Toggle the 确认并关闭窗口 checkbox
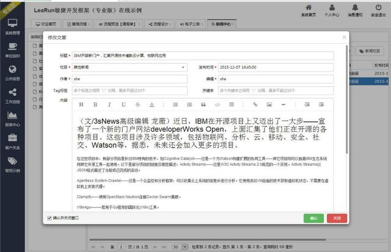The height and width of the screenshot is (252, 391). (x=49, y=218)
